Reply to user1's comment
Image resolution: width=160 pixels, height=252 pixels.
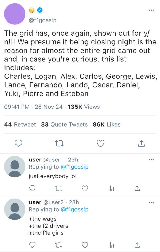click(x=33, y=188)
